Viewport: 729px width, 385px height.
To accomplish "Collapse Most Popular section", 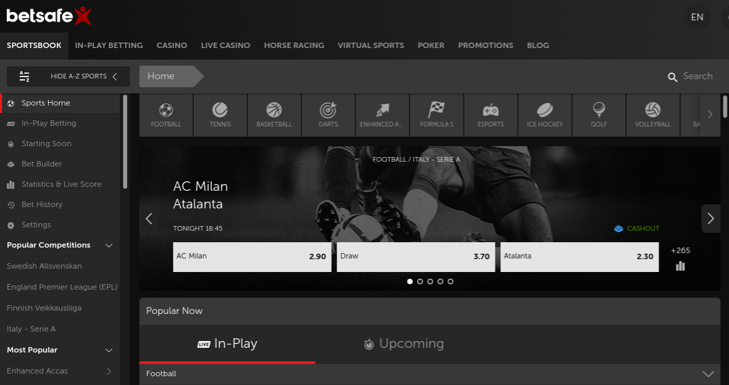I will (109, 350).
